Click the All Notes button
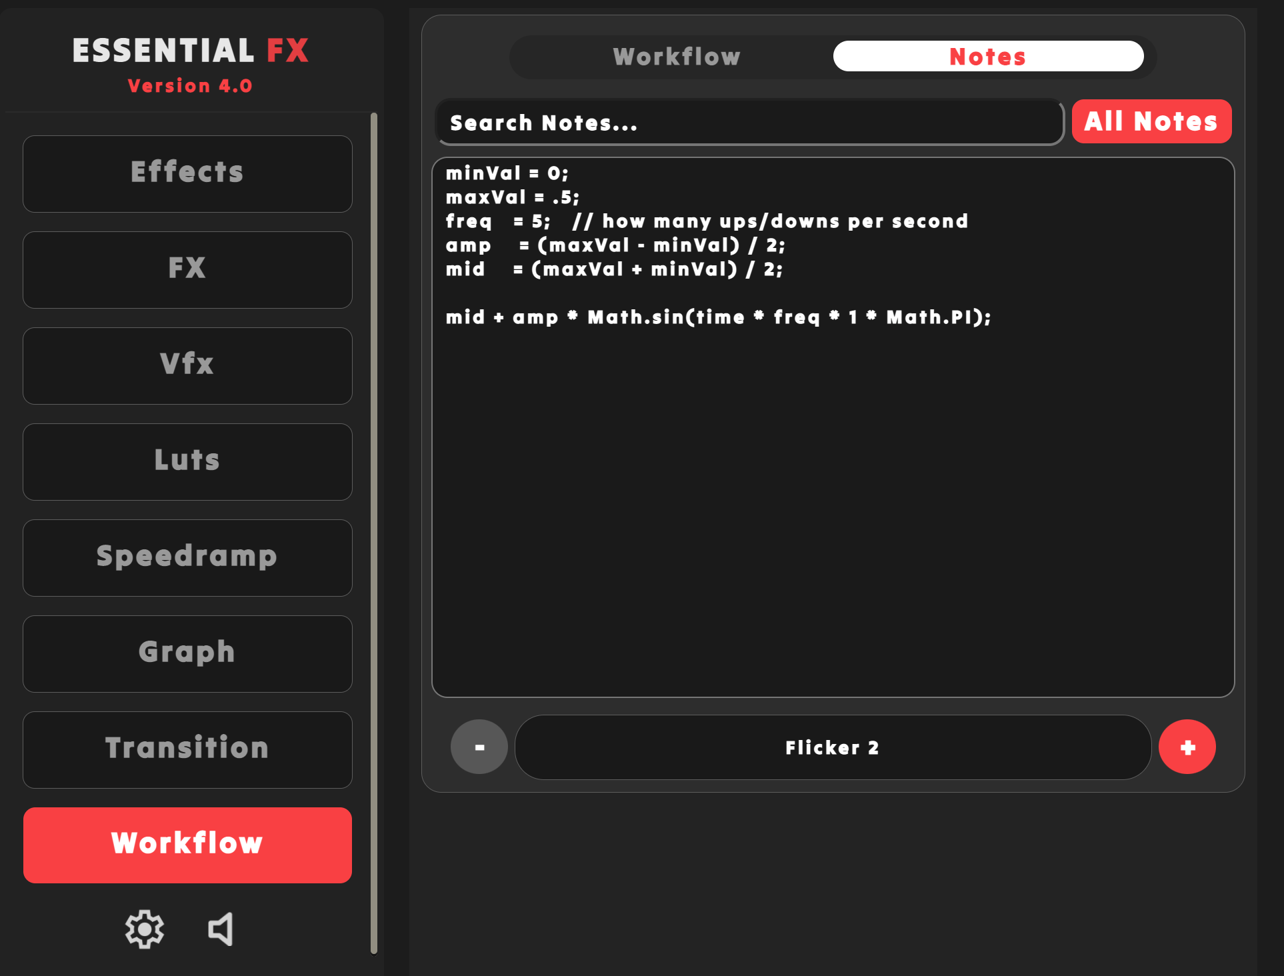The width and height of the screenshot is (1284, 976). coord(1151,121)
